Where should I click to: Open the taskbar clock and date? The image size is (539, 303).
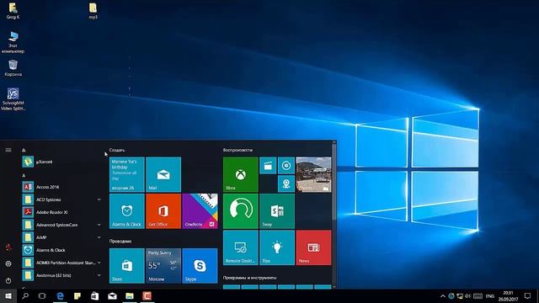tap(508, 295)
